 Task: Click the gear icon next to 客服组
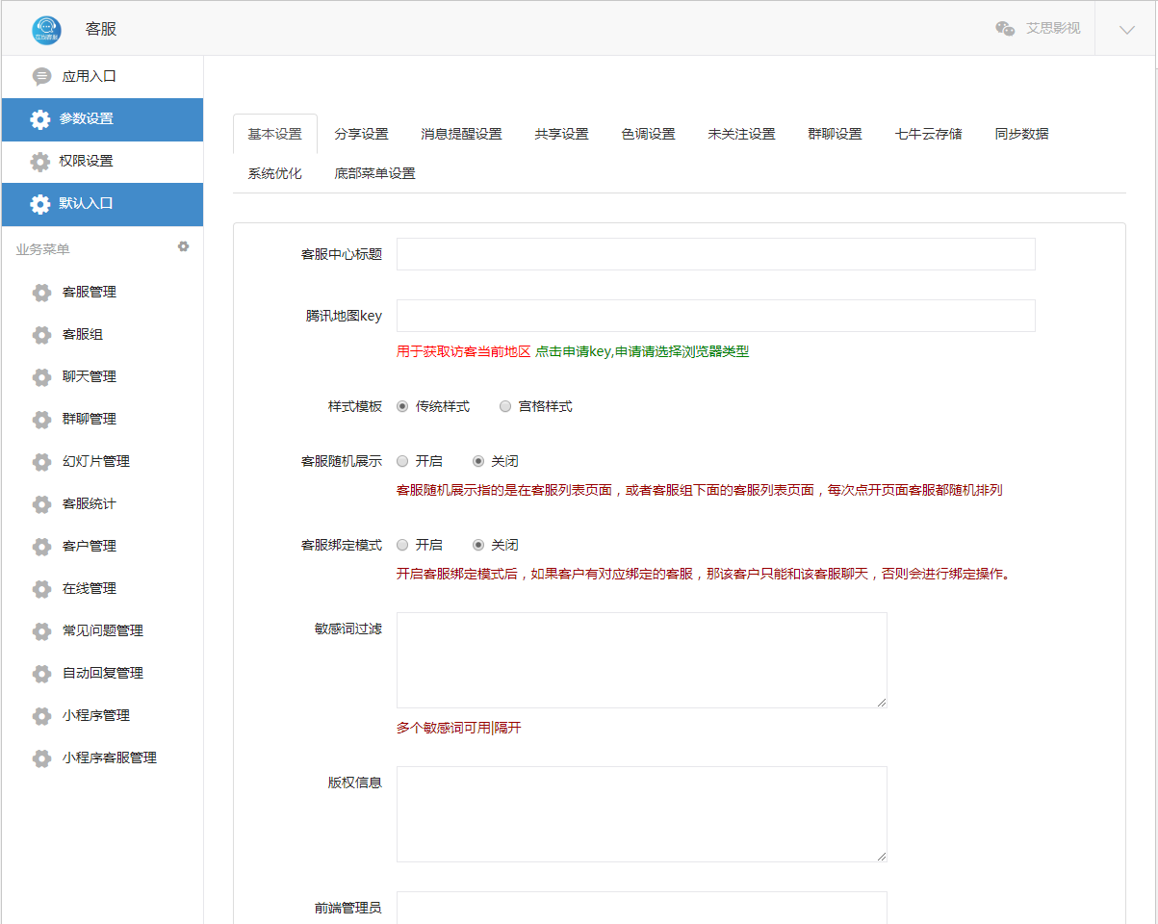(41, 335)
